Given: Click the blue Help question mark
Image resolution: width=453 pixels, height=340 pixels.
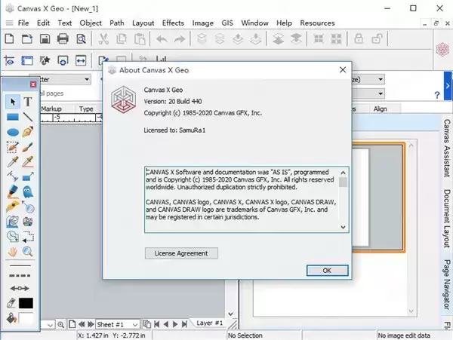Looking at the screenshot, I should coord(437,94).
